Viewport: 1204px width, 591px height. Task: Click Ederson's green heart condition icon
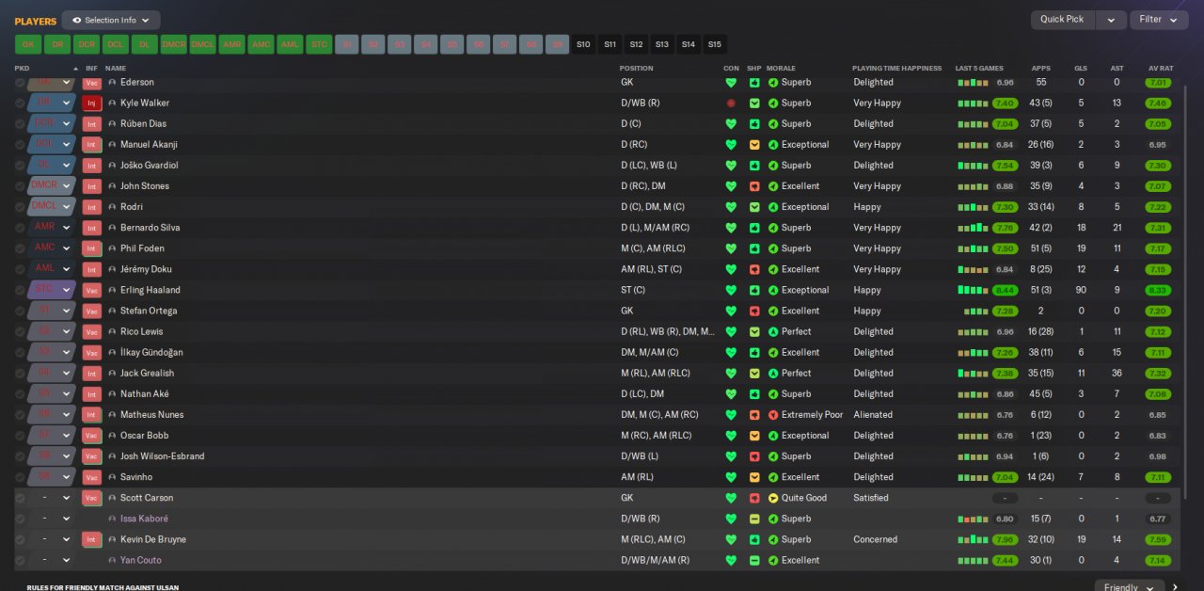coord(731,83)
